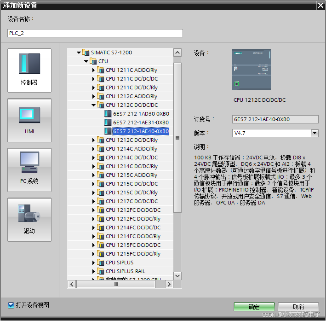
Task: Expand the CPU 1214FC DC/DC/DC node
Action: click(x=93, y=228)
